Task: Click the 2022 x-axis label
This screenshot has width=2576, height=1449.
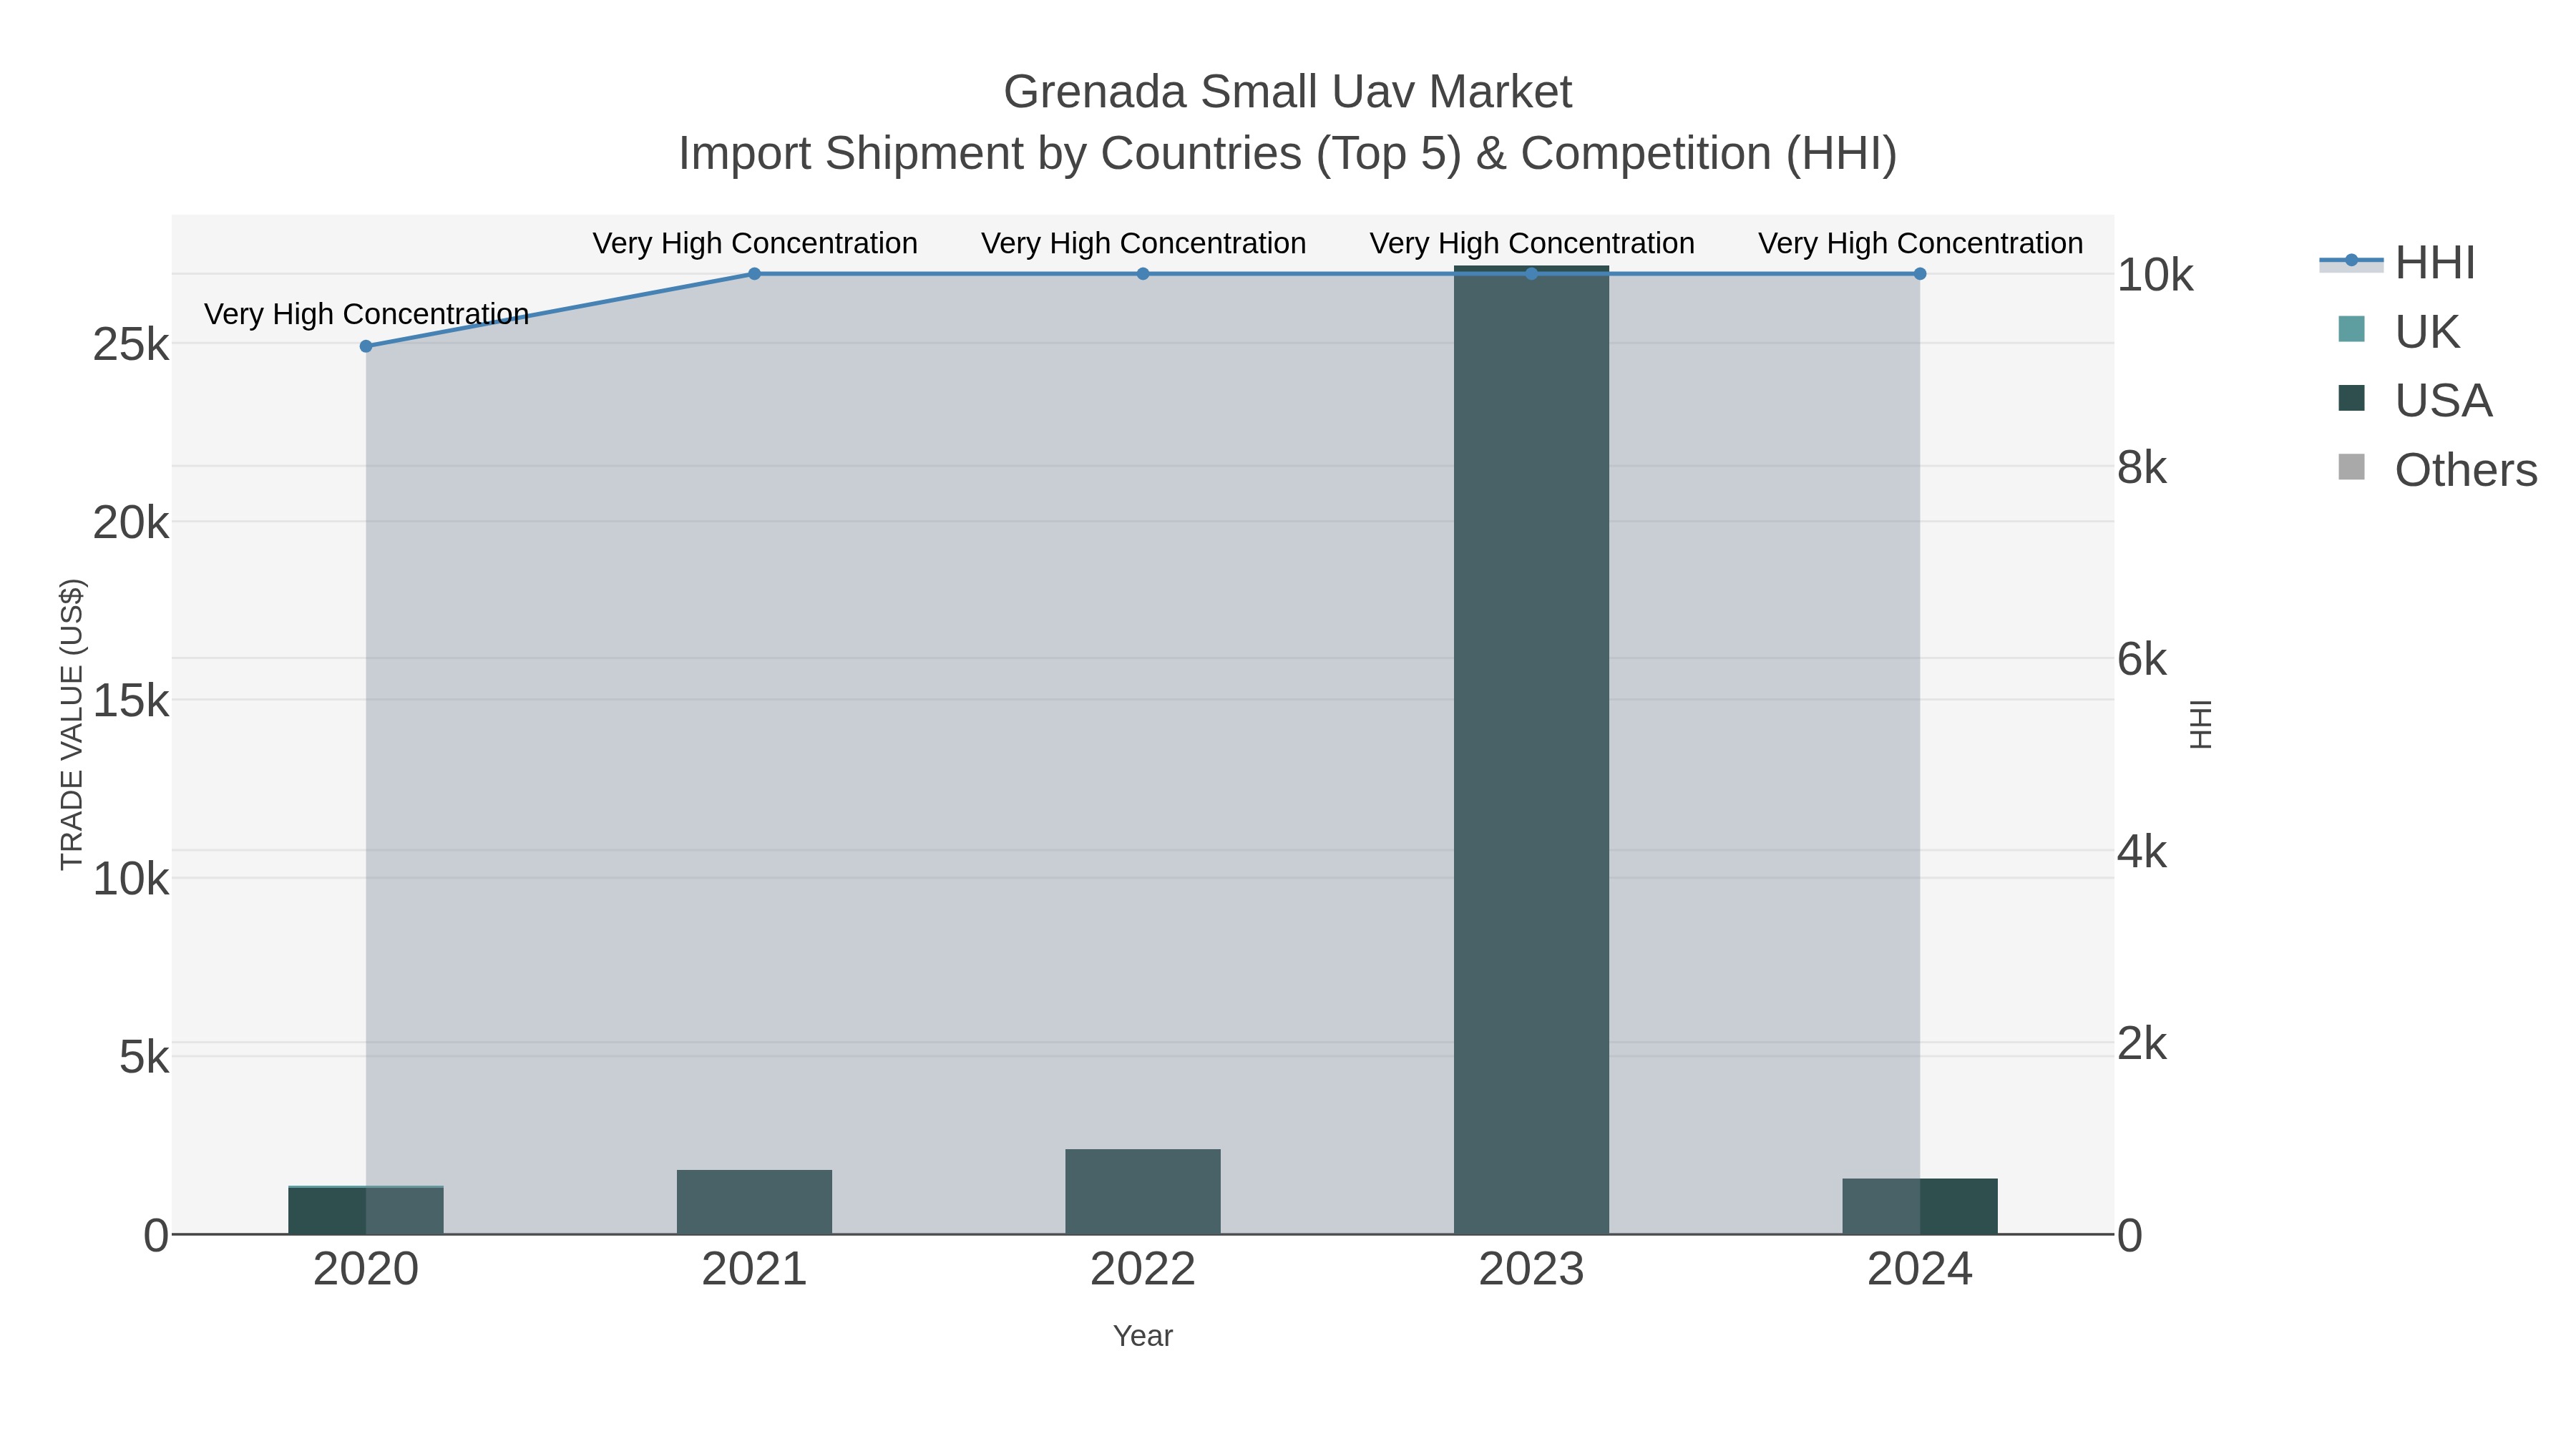Action: [x=1143, y=1270]
